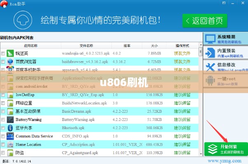Click version 4.3.16.2 cell
The height and width of the screenshot is (164, 248).
coord(119,61)
